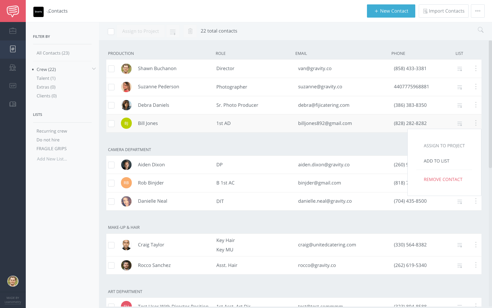Click Bill Jones' green BJ avatar
Viewport: 492px width, 308px height.
126,123
